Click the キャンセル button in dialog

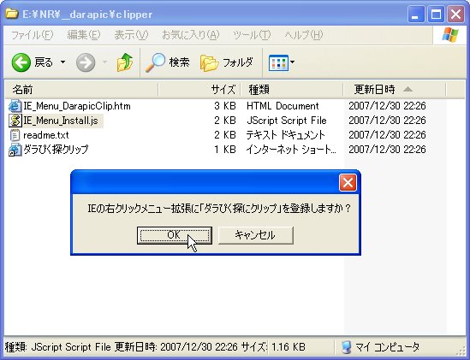click(x=255, y=235)
